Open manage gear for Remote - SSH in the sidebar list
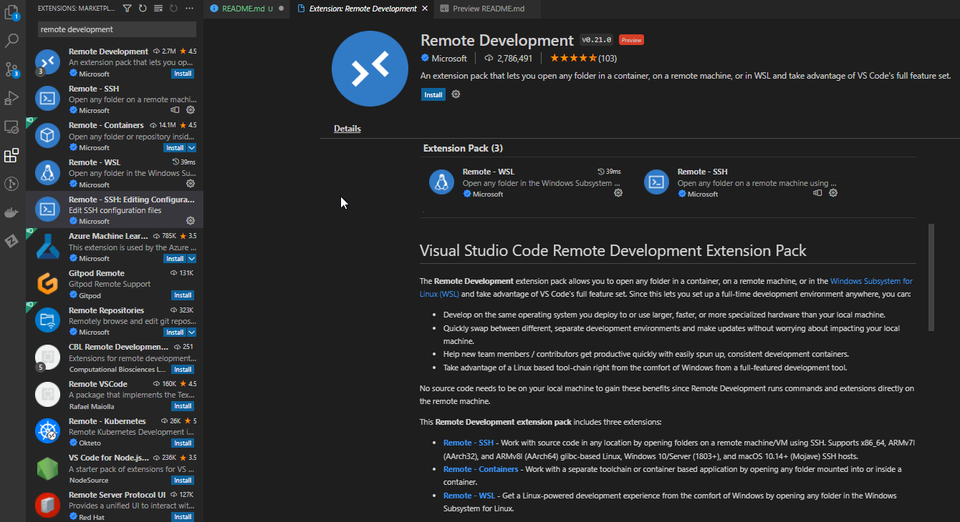 191,110
